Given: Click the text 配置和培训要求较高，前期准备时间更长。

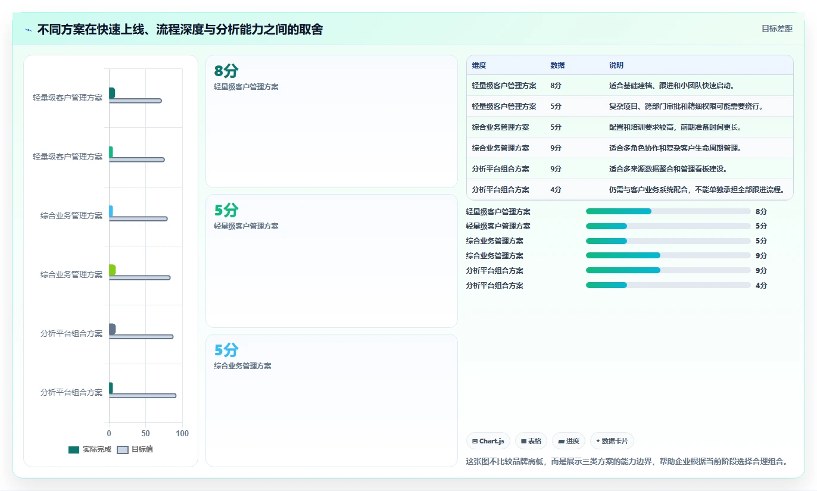Looking at the screenshot, I should 675,127.
